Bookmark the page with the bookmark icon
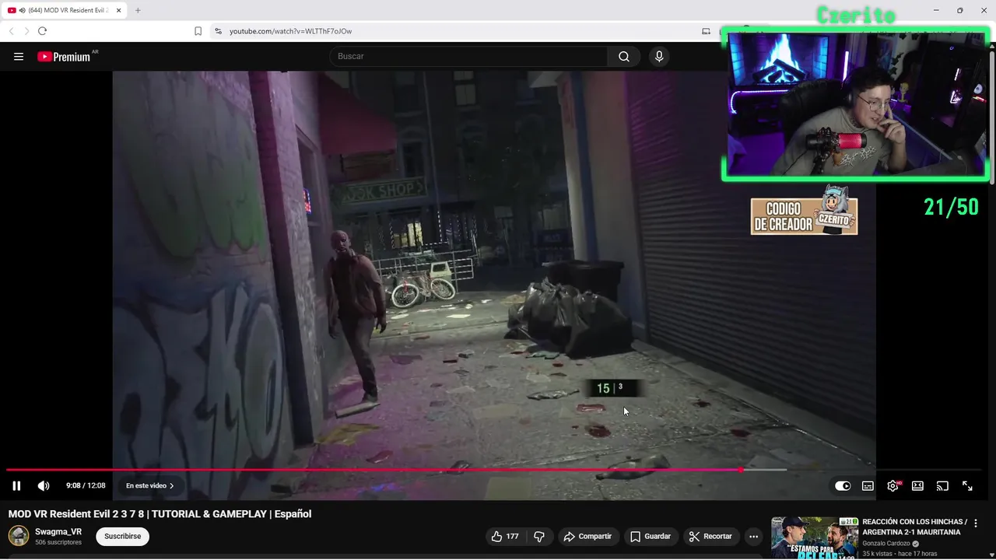This screenshot has width=996, height=560. 198,31
